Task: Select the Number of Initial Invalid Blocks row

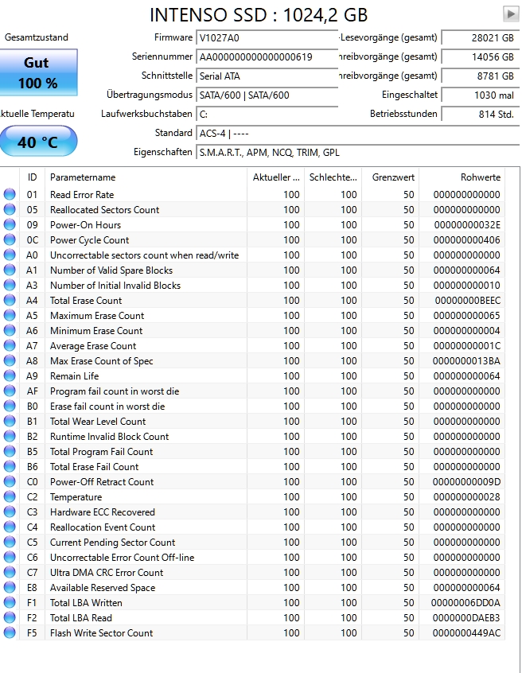Action: tap(252, 285)
